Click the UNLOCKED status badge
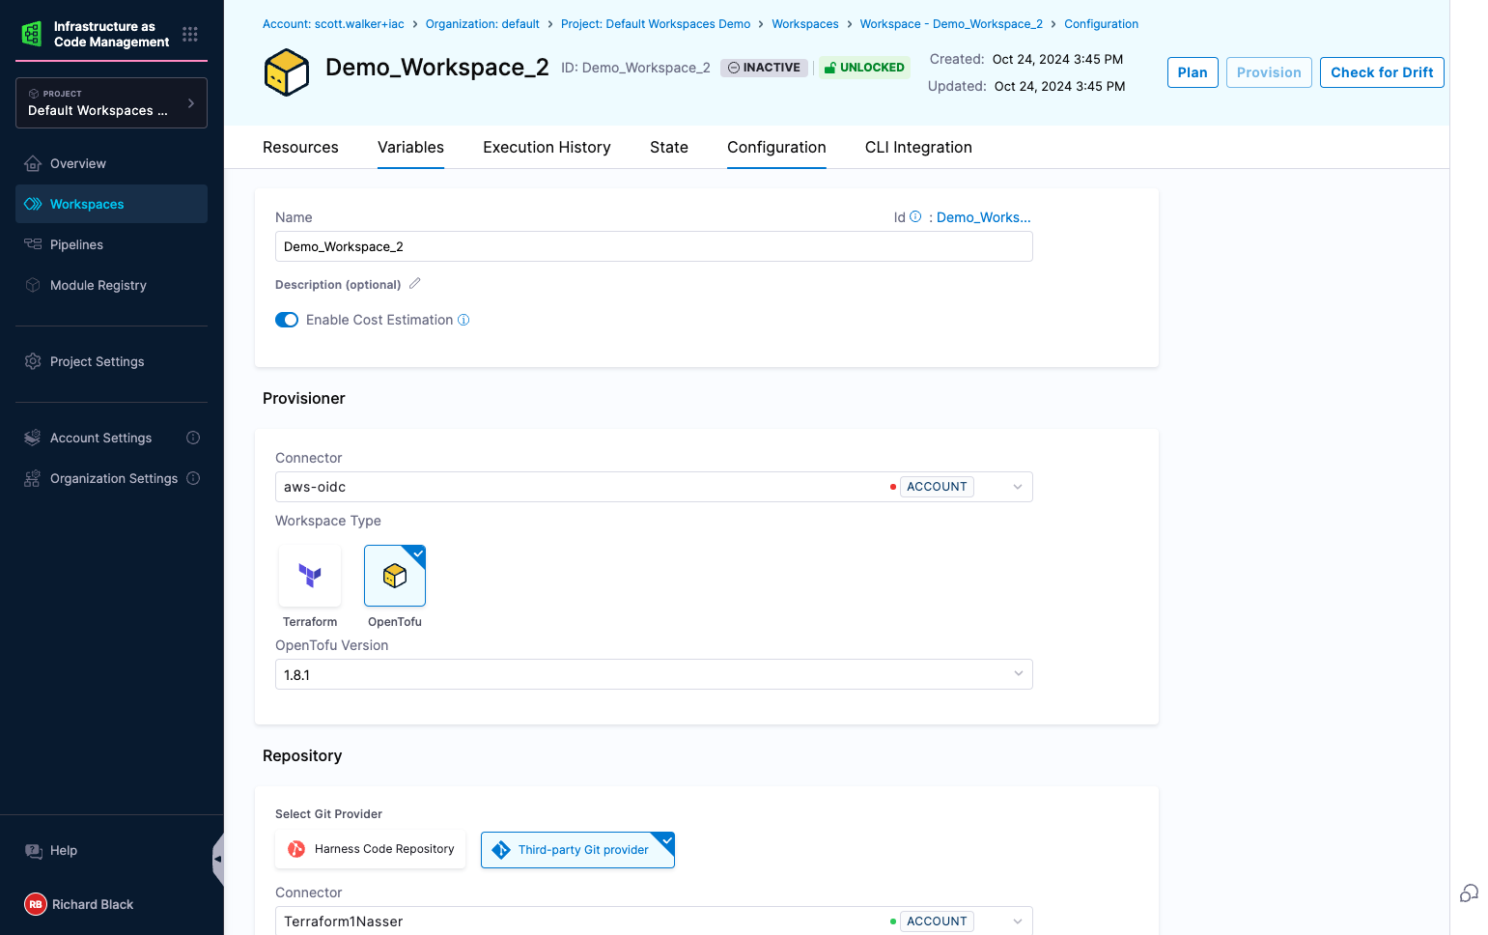 [x=864, y=68]
